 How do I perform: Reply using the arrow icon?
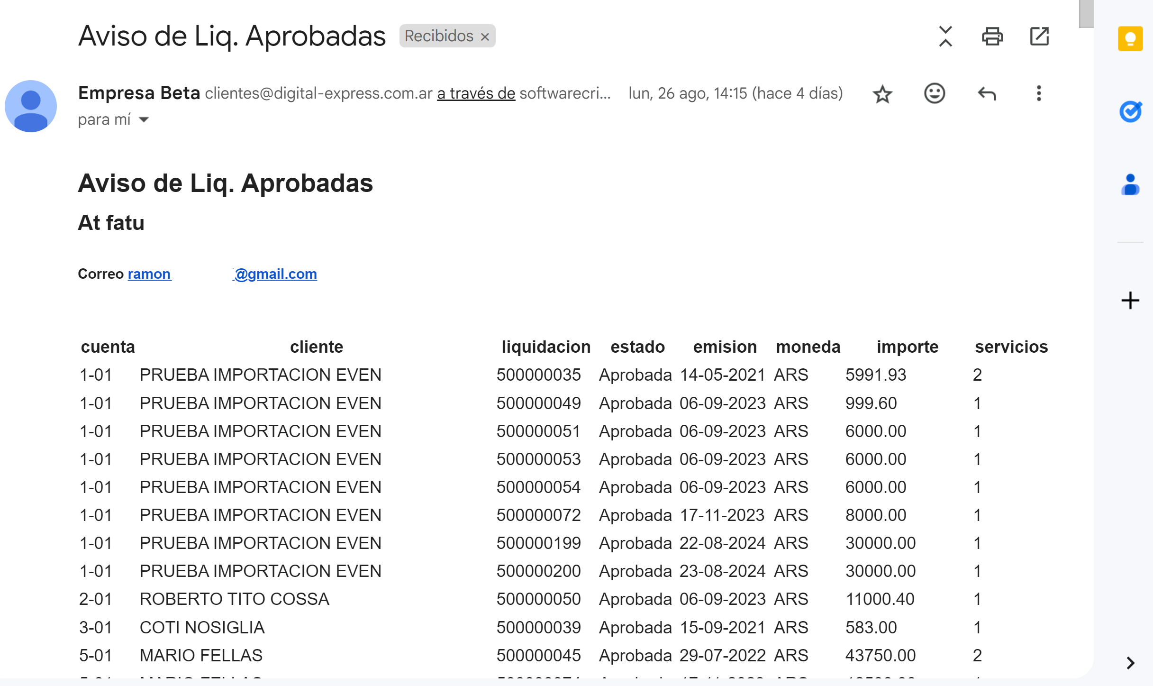[987, 94]
